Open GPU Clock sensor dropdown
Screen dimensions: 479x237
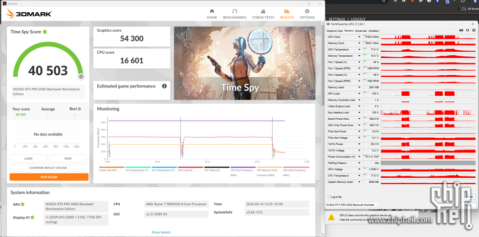point(359,37)
